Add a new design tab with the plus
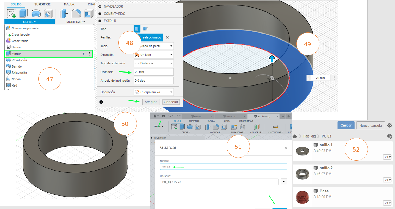This screenshot has width=395, height=209. point(289,116)
